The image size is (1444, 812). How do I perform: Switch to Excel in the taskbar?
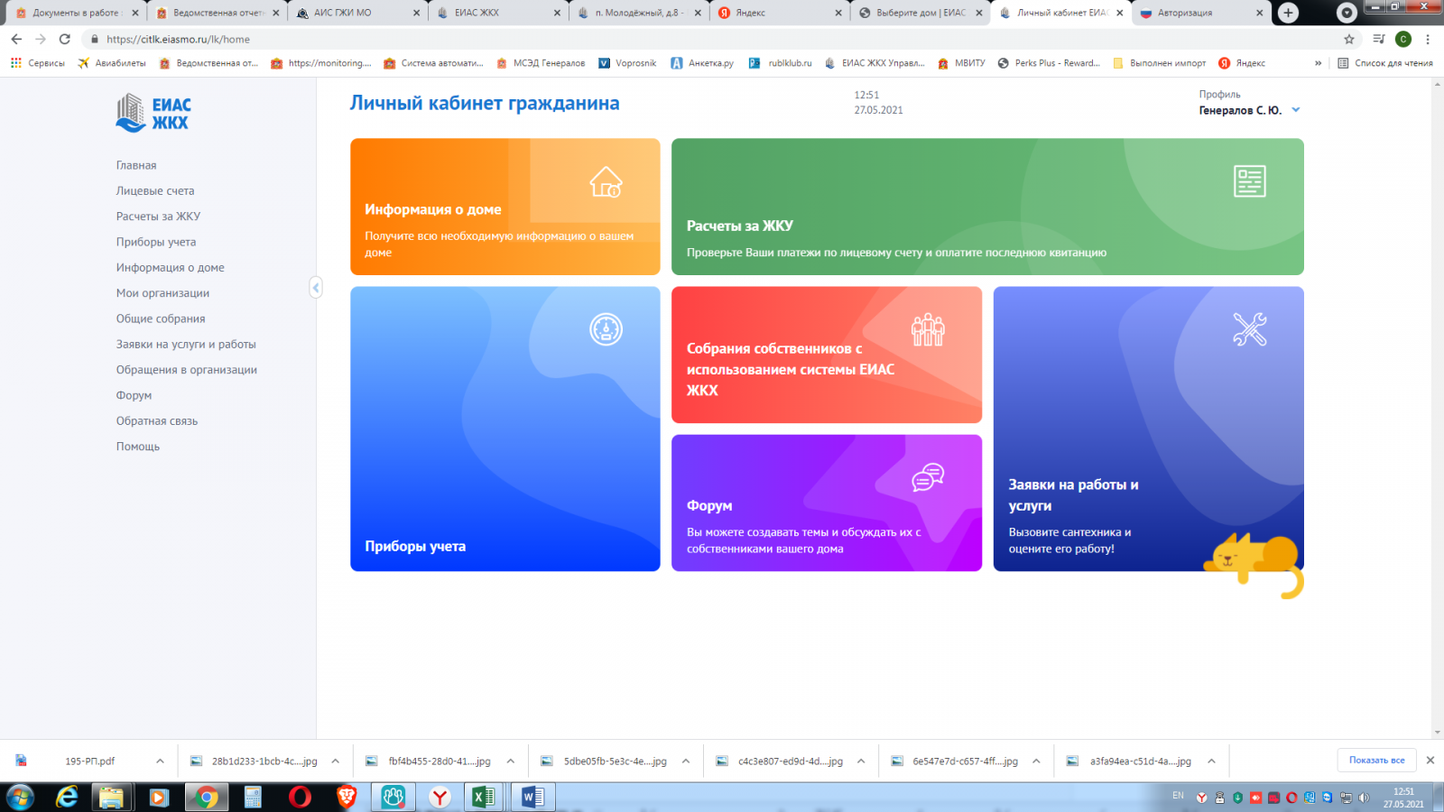[484, 797]
